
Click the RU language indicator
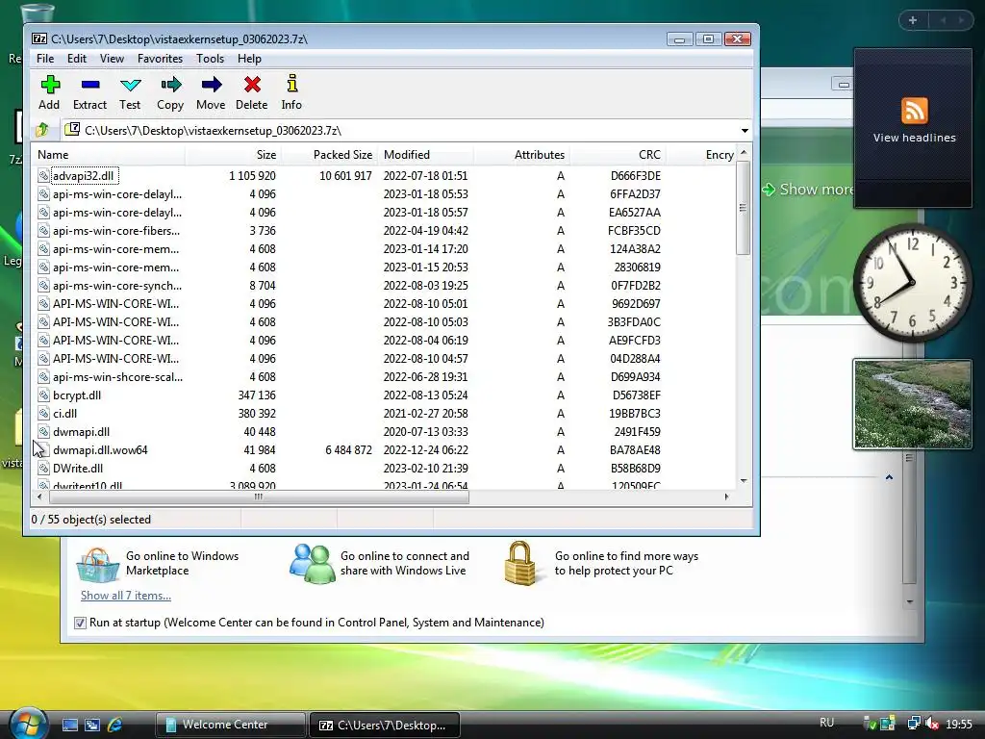click(x=826, y=723)
